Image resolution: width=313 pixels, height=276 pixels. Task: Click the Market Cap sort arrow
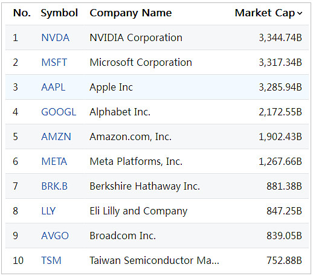click(x=300, y=13)
